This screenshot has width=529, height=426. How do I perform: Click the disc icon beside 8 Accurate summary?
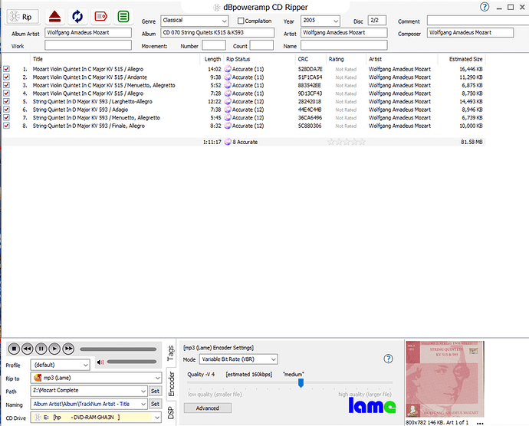pos(228,142)
